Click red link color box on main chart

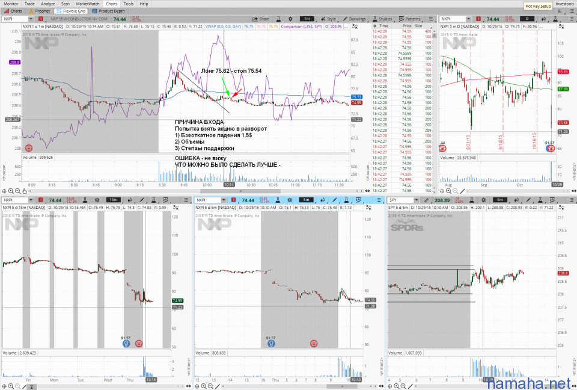click(x=40, y=19)
